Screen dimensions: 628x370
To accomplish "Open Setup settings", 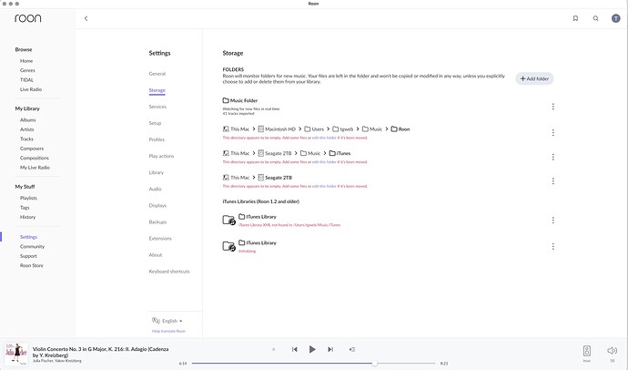I will pos(155,123).
